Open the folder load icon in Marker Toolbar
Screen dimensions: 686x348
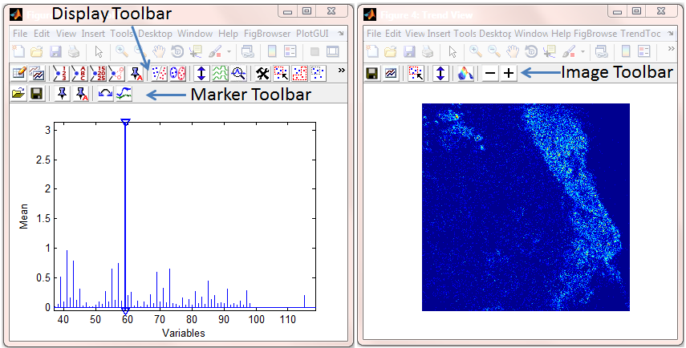(x=18, y=94)
